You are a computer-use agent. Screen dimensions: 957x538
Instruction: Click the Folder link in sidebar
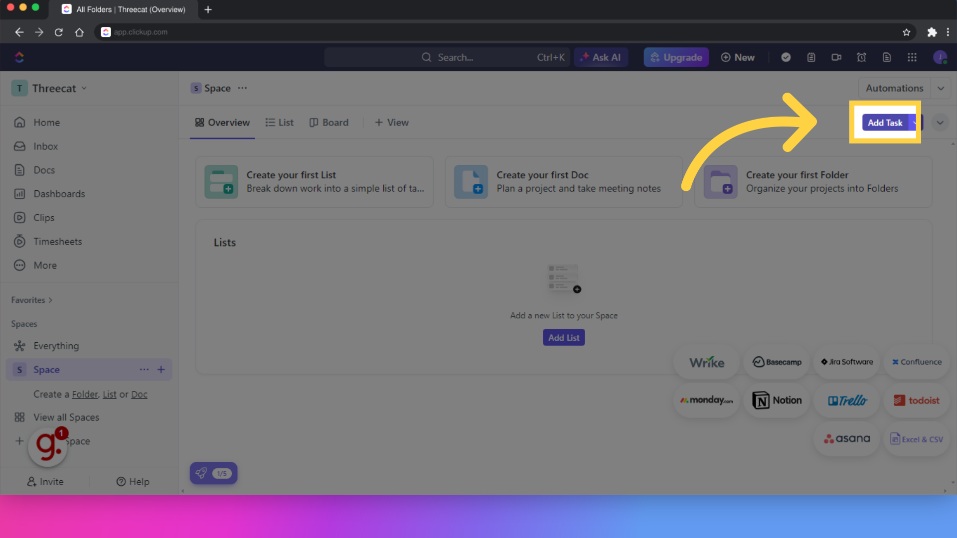click(x=85, y=395)
